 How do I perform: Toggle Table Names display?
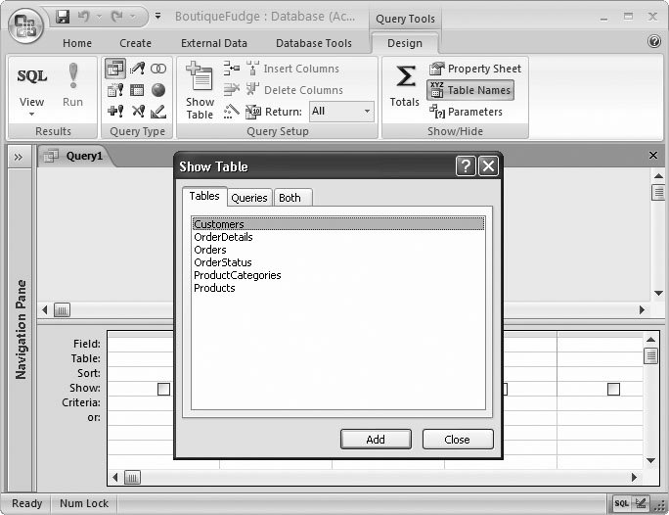click(470, 90)
